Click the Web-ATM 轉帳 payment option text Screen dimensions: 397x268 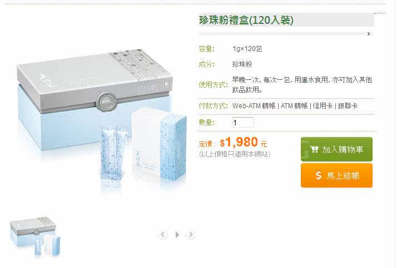point(254,106)
